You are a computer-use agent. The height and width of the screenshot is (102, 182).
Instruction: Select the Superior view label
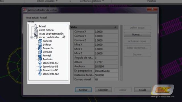tap(47, 41)
